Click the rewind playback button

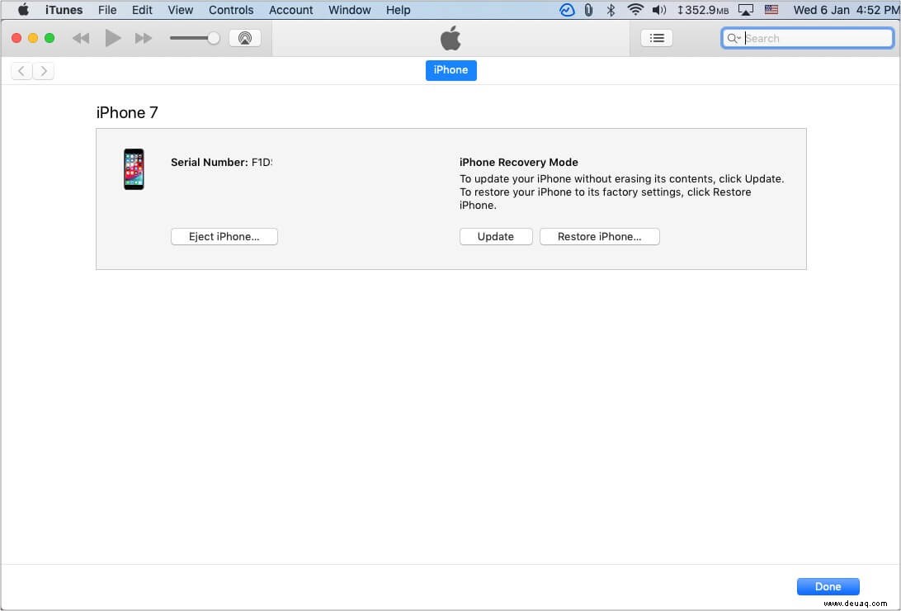81,38
